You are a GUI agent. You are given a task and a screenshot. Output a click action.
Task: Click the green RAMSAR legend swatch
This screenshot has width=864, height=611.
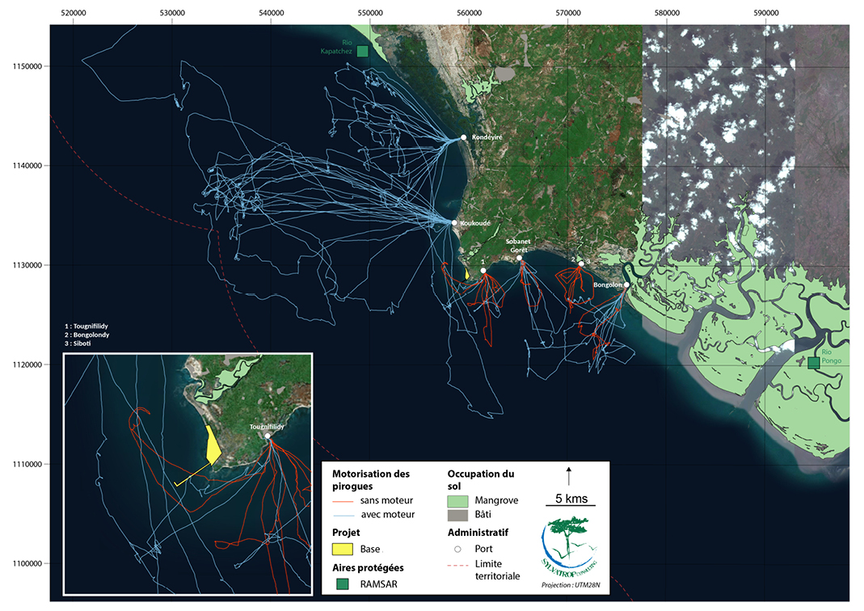coord(343,584)
